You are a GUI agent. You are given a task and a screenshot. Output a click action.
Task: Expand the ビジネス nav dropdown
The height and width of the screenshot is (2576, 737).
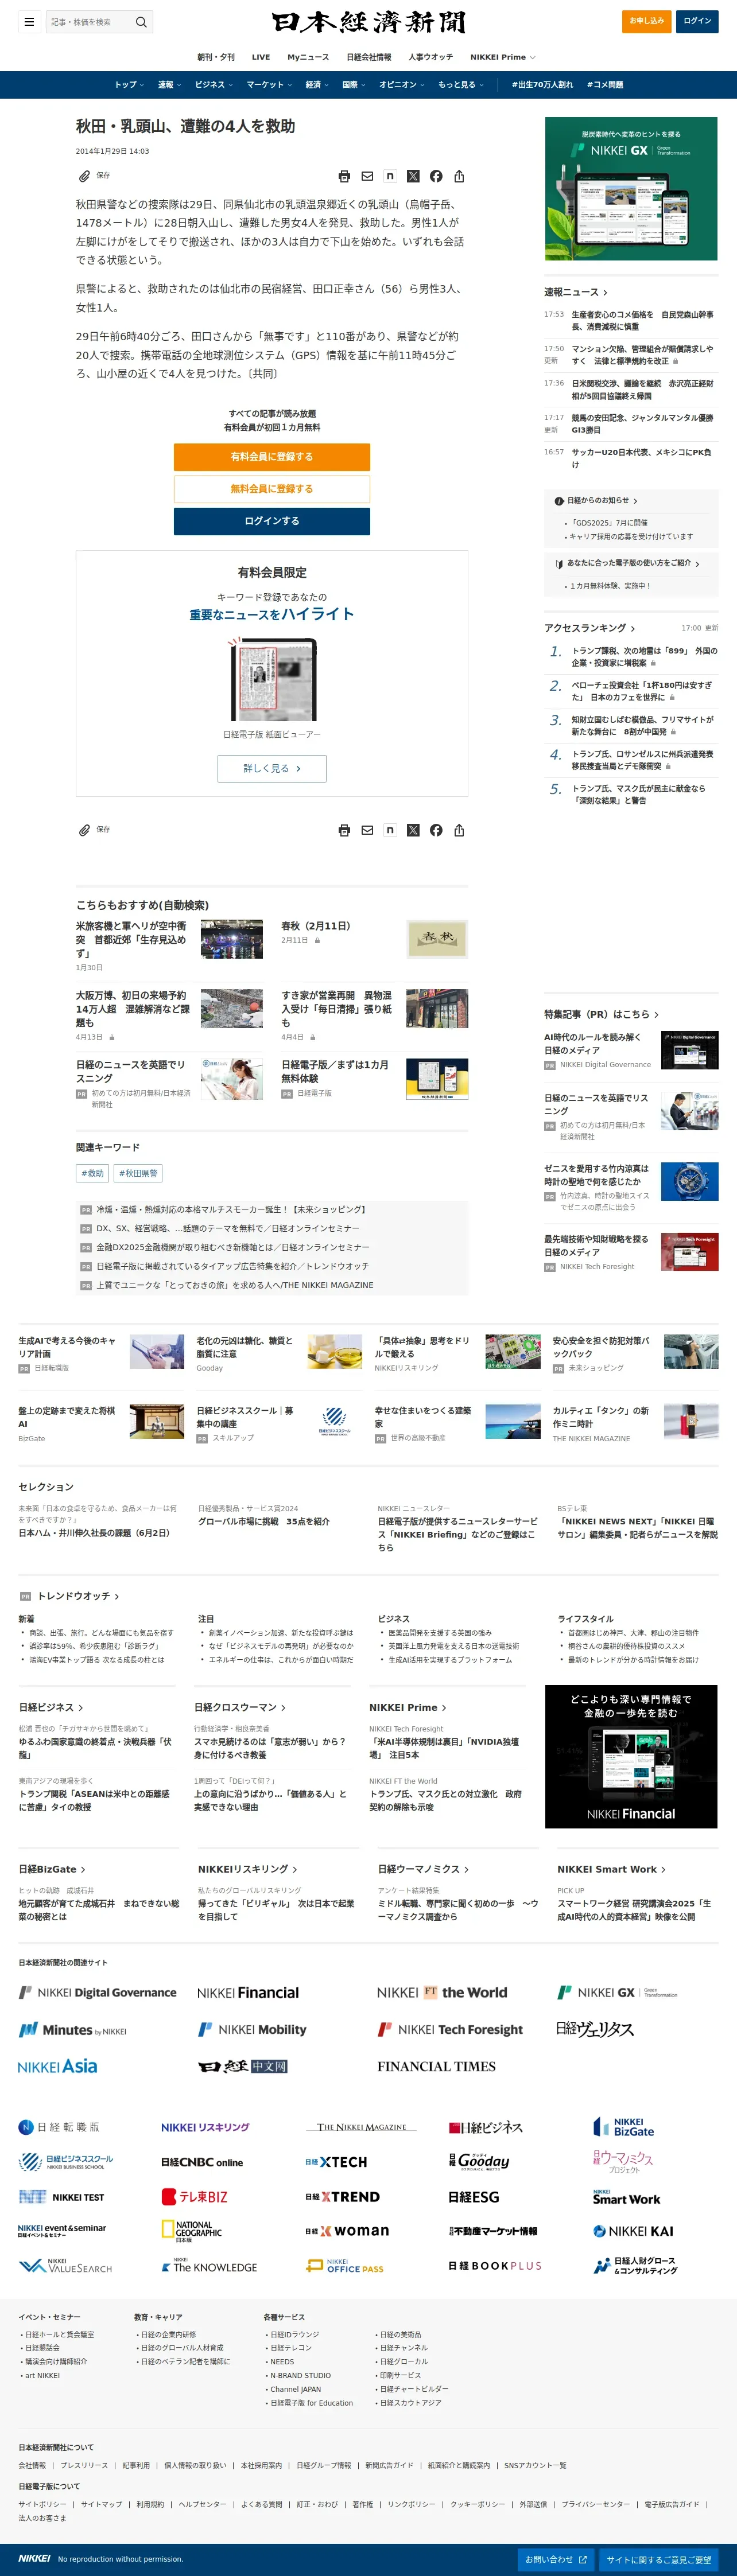(x=214, y=85)
